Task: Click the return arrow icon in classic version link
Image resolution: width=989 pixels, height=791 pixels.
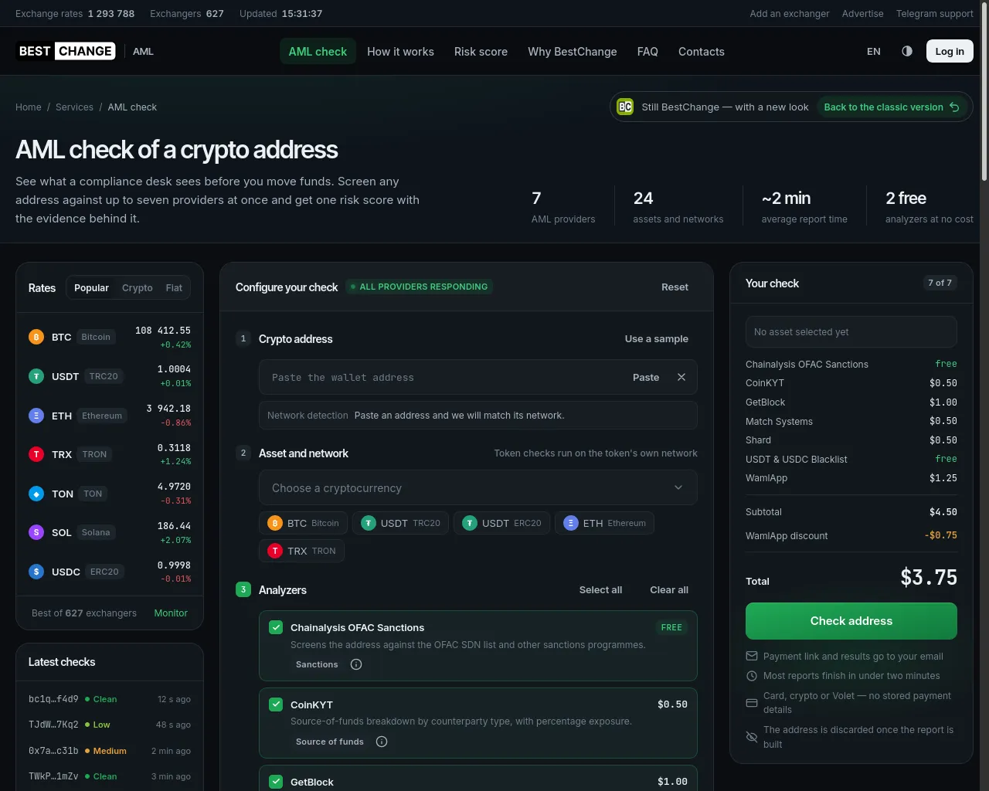Action: (x=954, y=107)
